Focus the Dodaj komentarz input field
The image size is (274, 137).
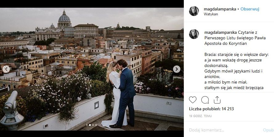(222, 130)
